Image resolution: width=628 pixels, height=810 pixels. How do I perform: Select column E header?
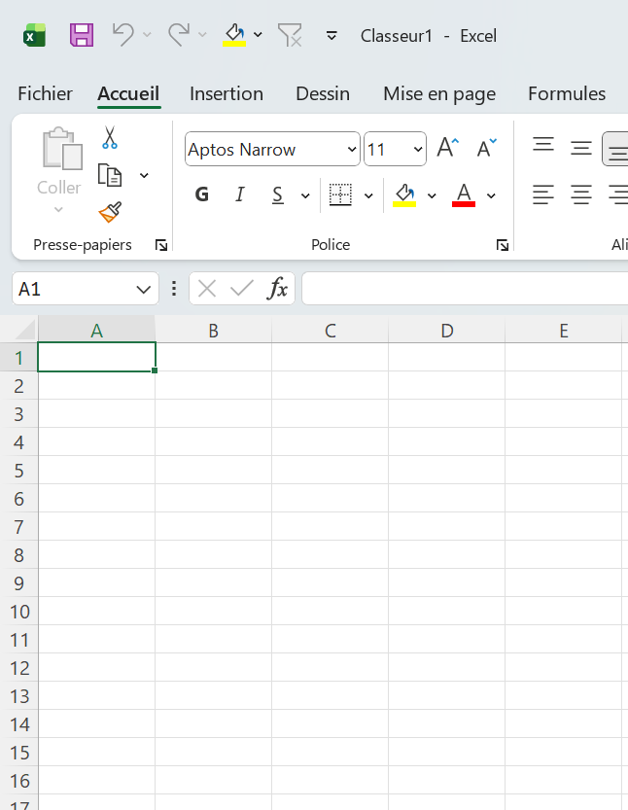(x=564, y=331)
